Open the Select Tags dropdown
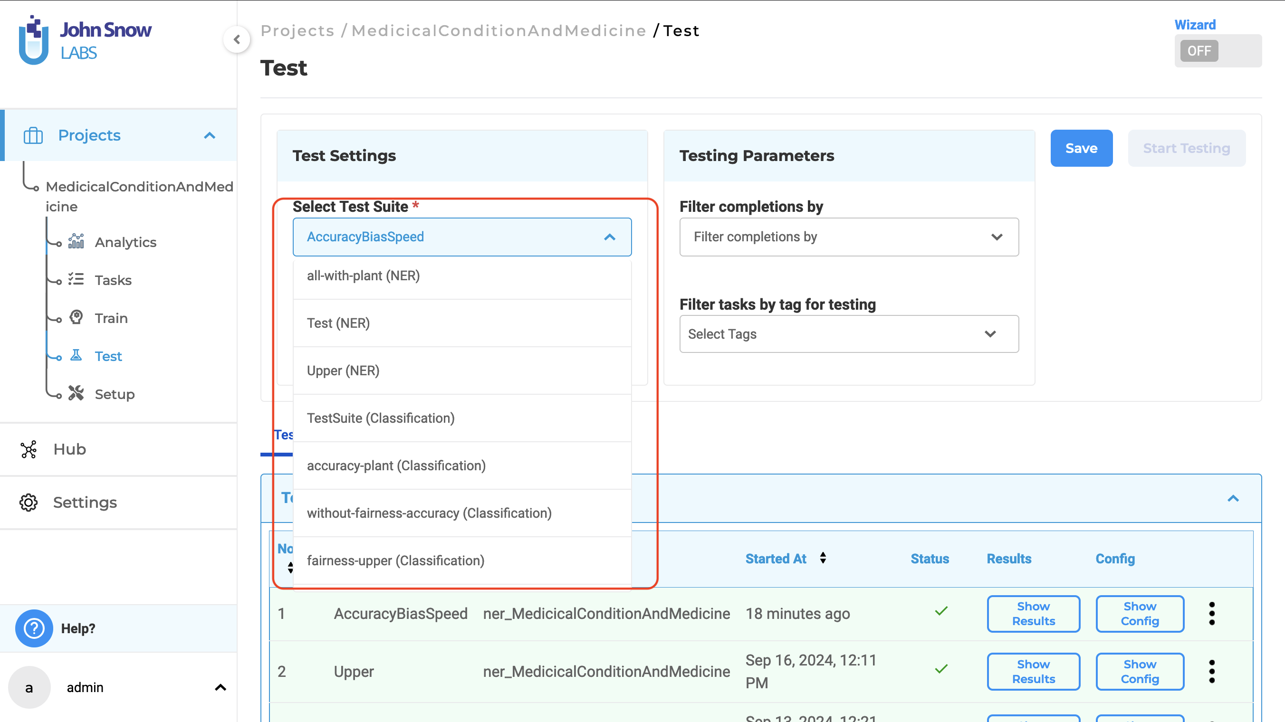This screenshot has width=1285, height=722. tap(849, 334)
